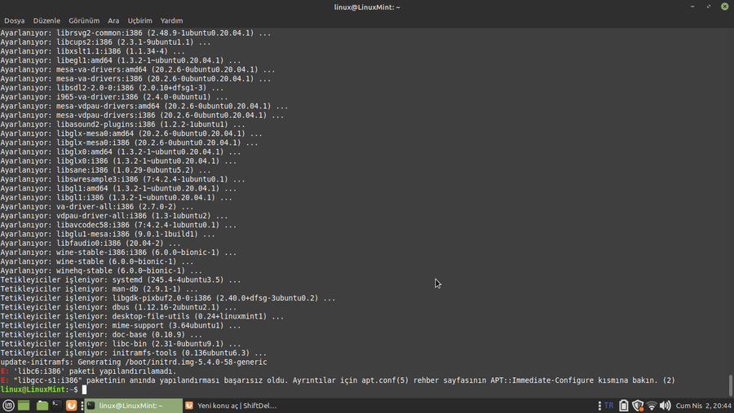Open the Wi-Fi network applet
734x413 pixels.
[652, 406]
